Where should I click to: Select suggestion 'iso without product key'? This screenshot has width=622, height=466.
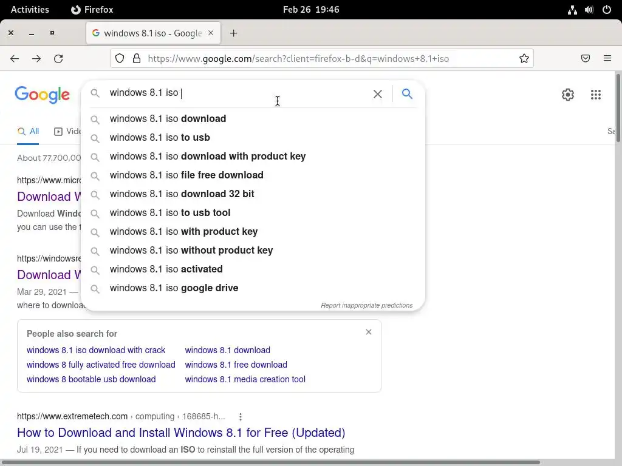pos(253,251)
